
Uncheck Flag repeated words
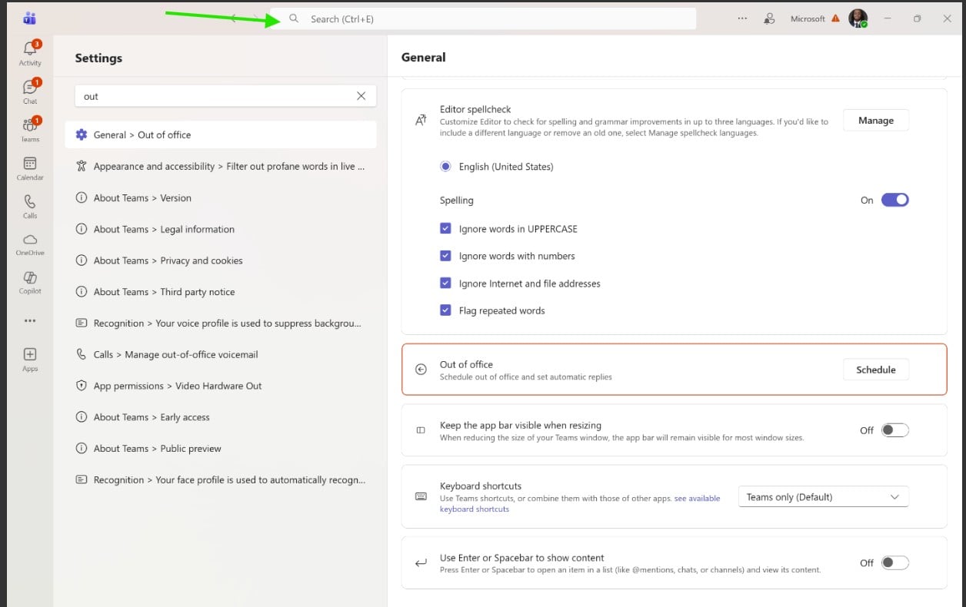(x=445, y=310)
